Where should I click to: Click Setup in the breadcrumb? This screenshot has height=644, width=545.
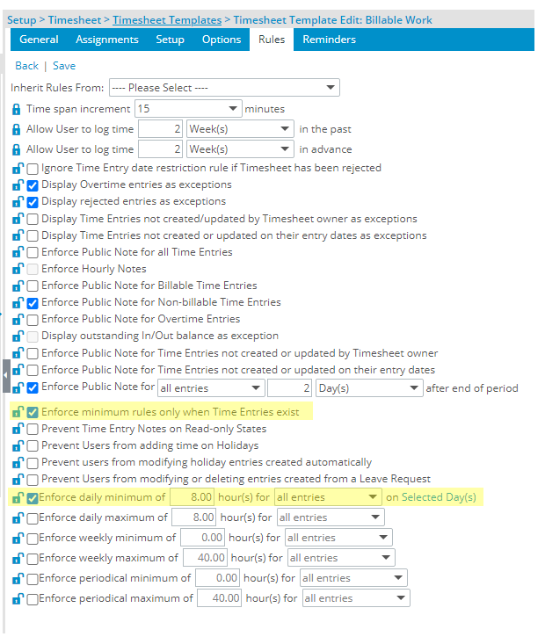tap(22, 20)
